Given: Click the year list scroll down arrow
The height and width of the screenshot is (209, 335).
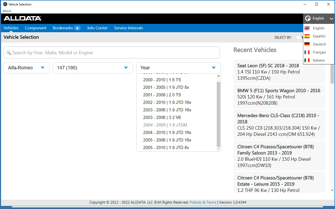Looking at the screenshot, I should [218, 149].
